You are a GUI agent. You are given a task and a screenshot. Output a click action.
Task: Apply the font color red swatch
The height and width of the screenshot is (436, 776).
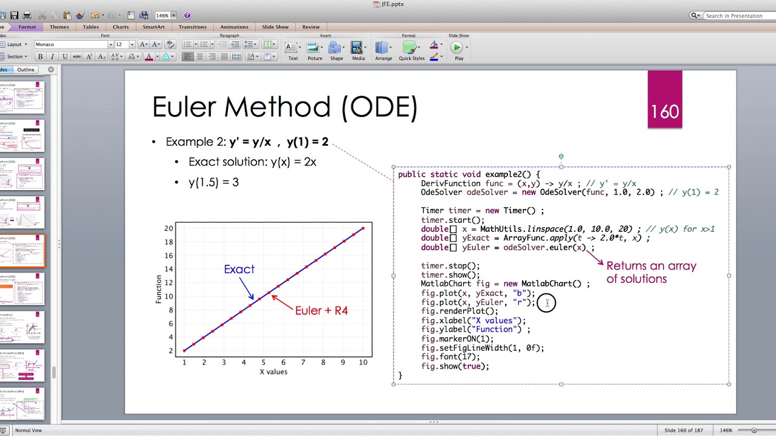pyautogui.click(x=149, y=56)
